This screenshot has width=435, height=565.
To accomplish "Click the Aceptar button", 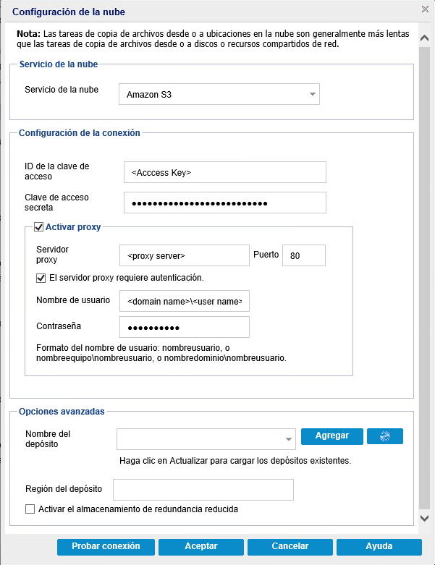I will [x=201, y=546].
